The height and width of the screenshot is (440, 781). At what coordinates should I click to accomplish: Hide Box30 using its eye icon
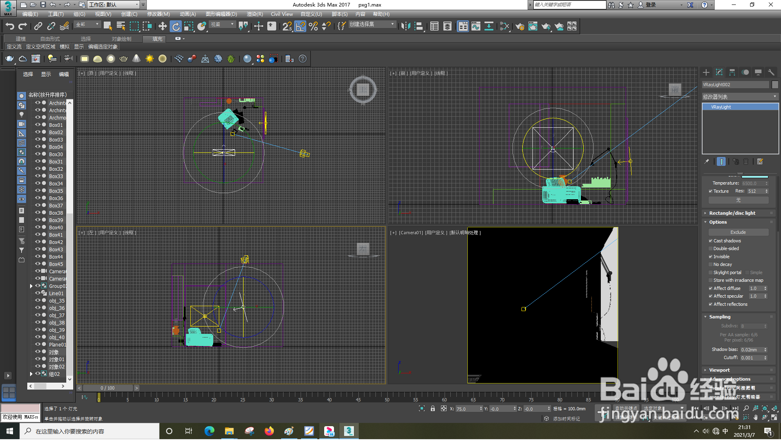point(37,154)
